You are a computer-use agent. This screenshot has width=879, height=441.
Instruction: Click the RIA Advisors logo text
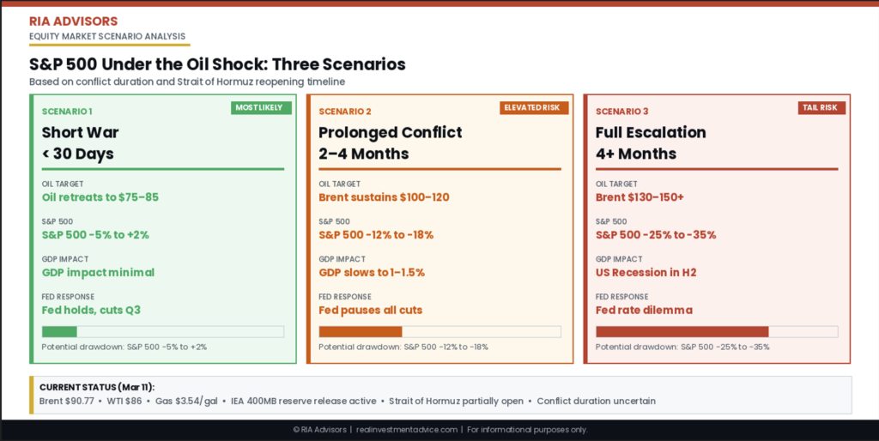[x=73, y=21]
